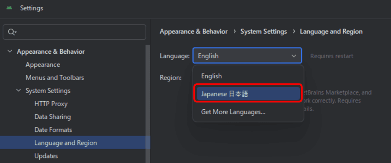
Task: Click the Android Studio logo icon
Action: [x=9, y=8]
